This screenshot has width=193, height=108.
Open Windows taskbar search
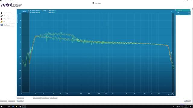point(5,106)
